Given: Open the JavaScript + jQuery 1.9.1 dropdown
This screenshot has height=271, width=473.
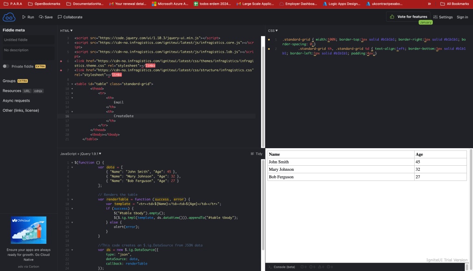Looking at the screenshot, I should [80, 154].
